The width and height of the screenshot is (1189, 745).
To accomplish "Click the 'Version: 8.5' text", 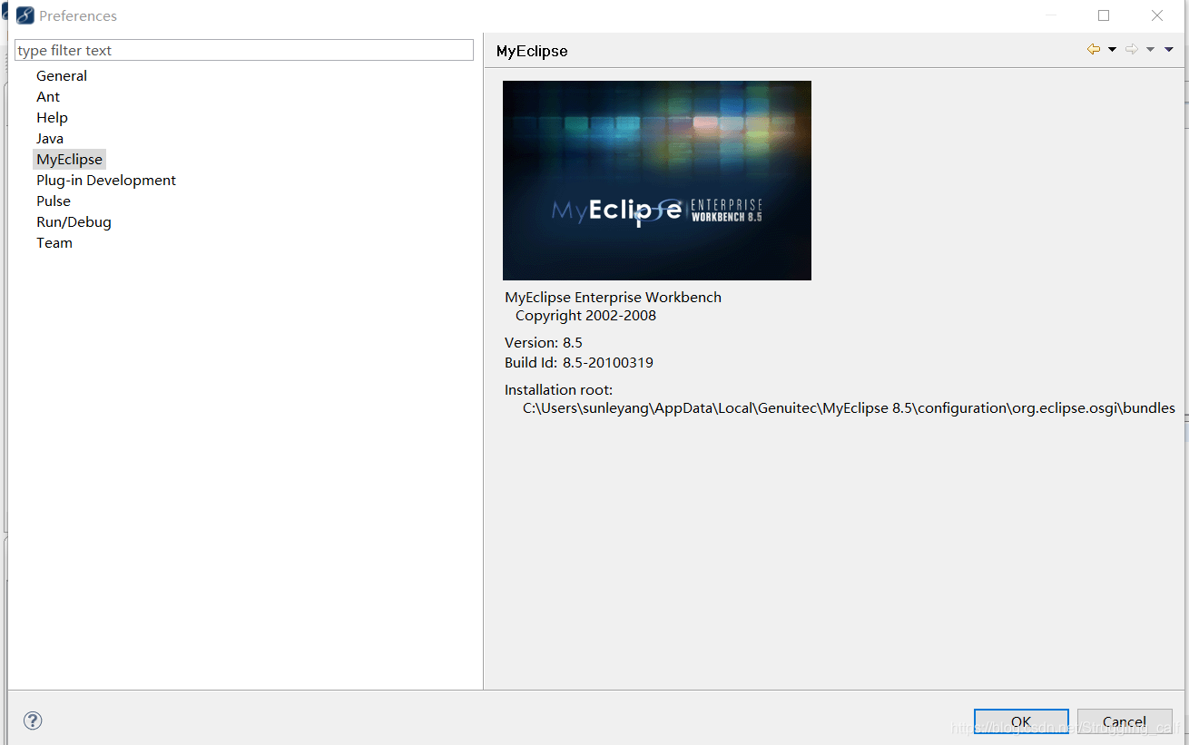I will 544,343.
